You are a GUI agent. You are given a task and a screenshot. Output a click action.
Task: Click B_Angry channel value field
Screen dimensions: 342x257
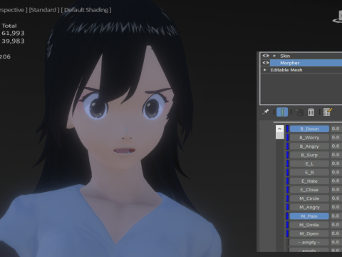336,146
